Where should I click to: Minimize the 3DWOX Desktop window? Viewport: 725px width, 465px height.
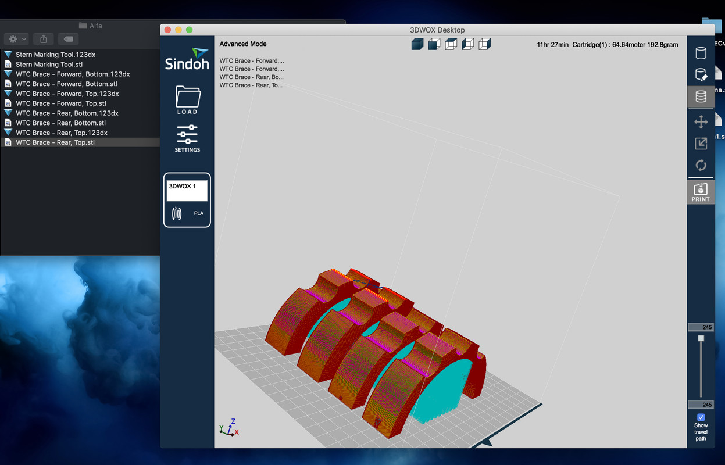[178, 30]
